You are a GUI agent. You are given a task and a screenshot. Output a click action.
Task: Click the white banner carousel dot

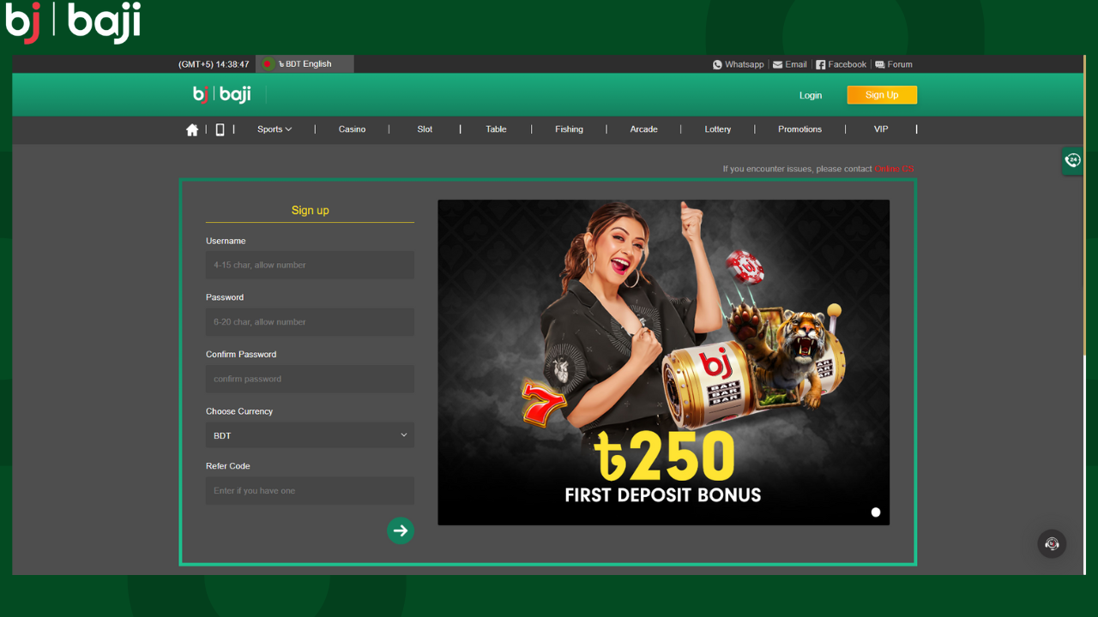876,512
